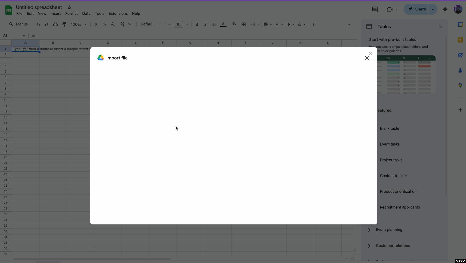Open the zoom level dropdown
The height and width of the screenshot is (263, 466).
click(79, 24)
